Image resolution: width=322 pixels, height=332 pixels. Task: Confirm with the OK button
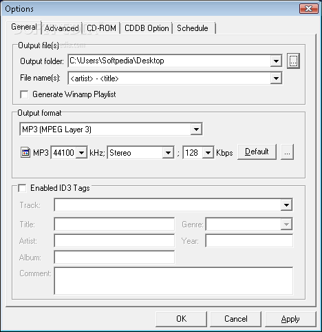point(181,319)
